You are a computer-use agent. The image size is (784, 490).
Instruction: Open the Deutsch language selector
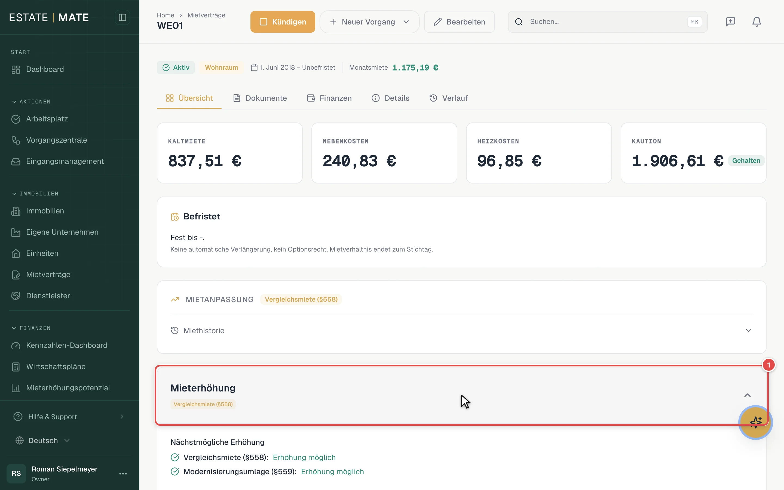point(43,440)
